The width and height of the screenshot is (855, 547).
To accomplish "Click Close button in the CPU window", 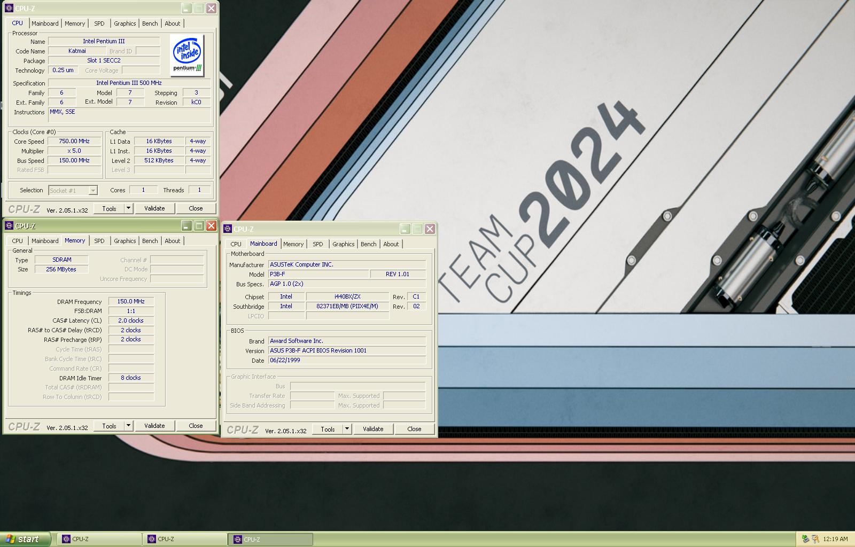I will point(196,208).
